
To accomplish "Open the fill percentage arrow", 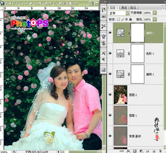I will [x=155, y=19].
